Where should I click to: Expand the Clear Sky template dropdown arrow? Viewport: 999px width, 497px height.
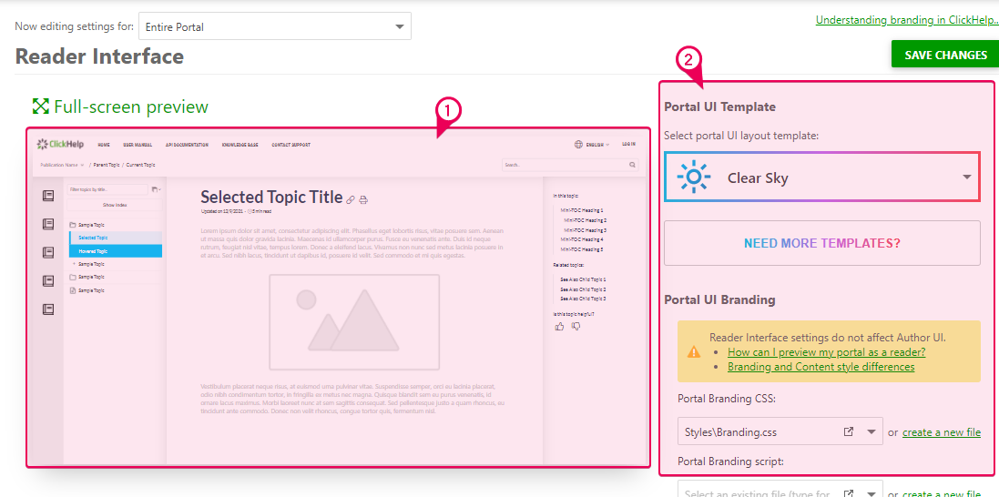(966, 177)
